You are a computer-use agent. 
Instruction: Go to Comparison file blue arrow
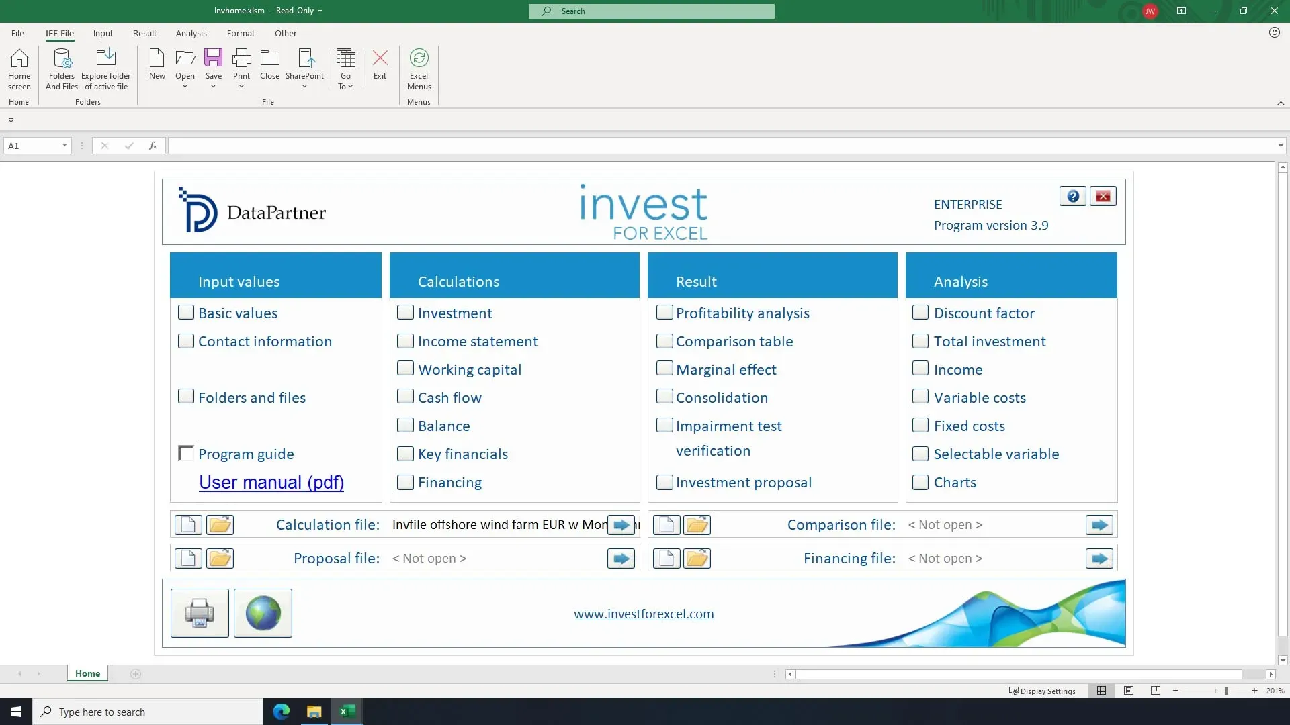click(x=1099, y=525)
